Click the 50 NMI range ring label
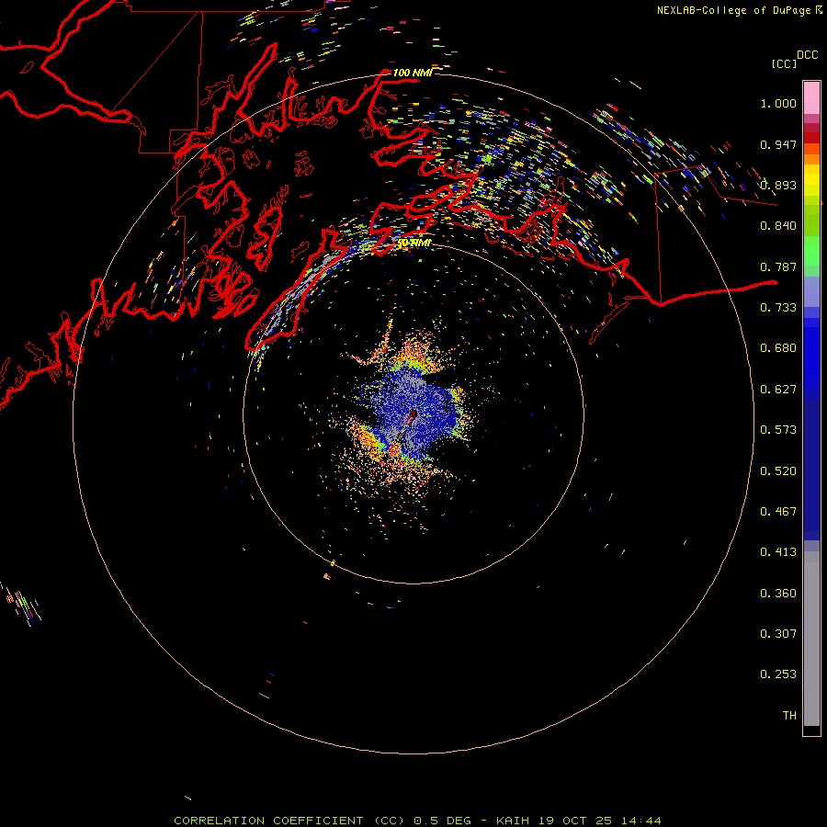Image resolution: width=827 pixels, height=827 pixels. (414, 243)
